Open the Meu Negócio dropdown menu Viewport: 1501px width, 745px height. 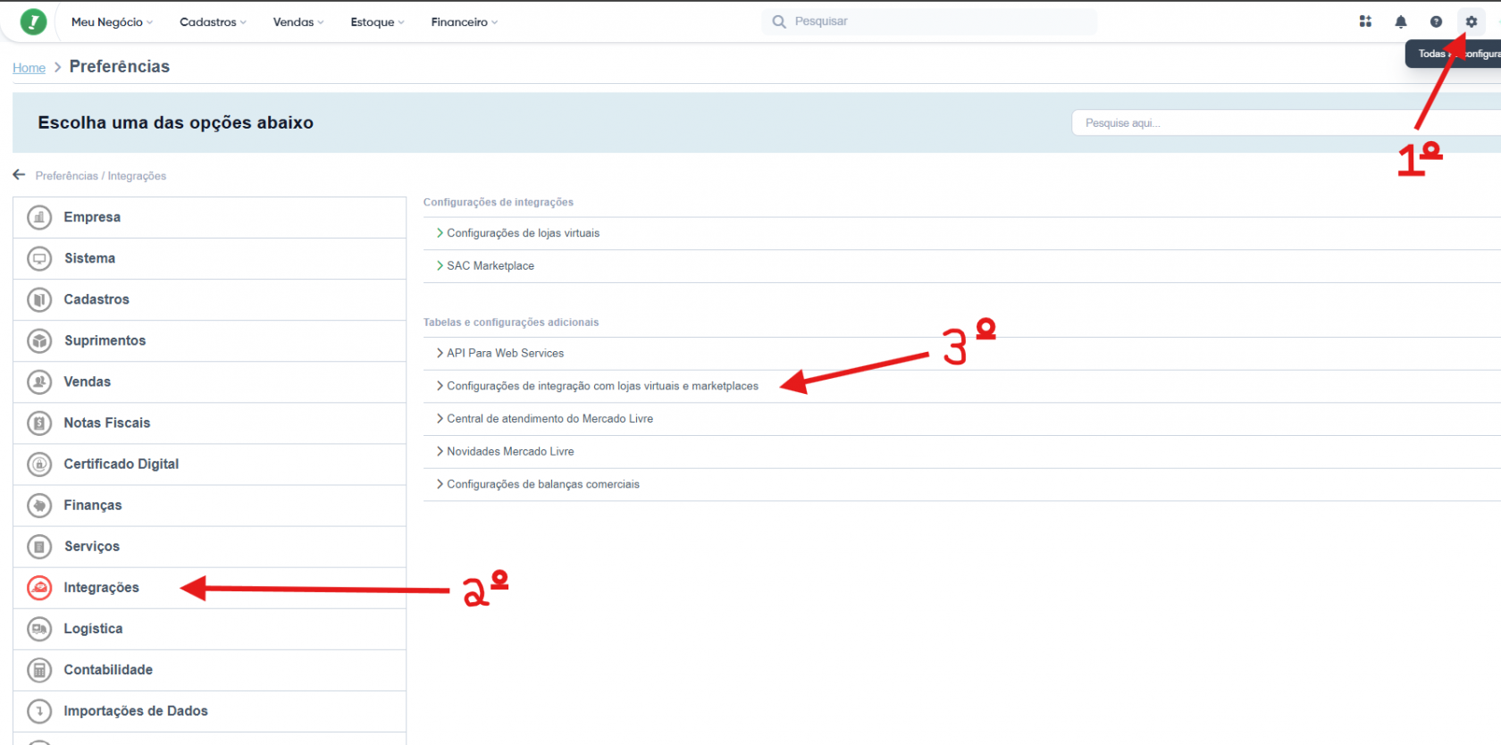(x=112, y=21)
